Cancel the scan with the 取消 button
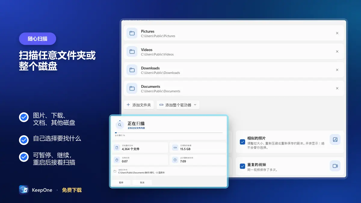Viewport: 361px width, 203px height. [x=142, y=183]
